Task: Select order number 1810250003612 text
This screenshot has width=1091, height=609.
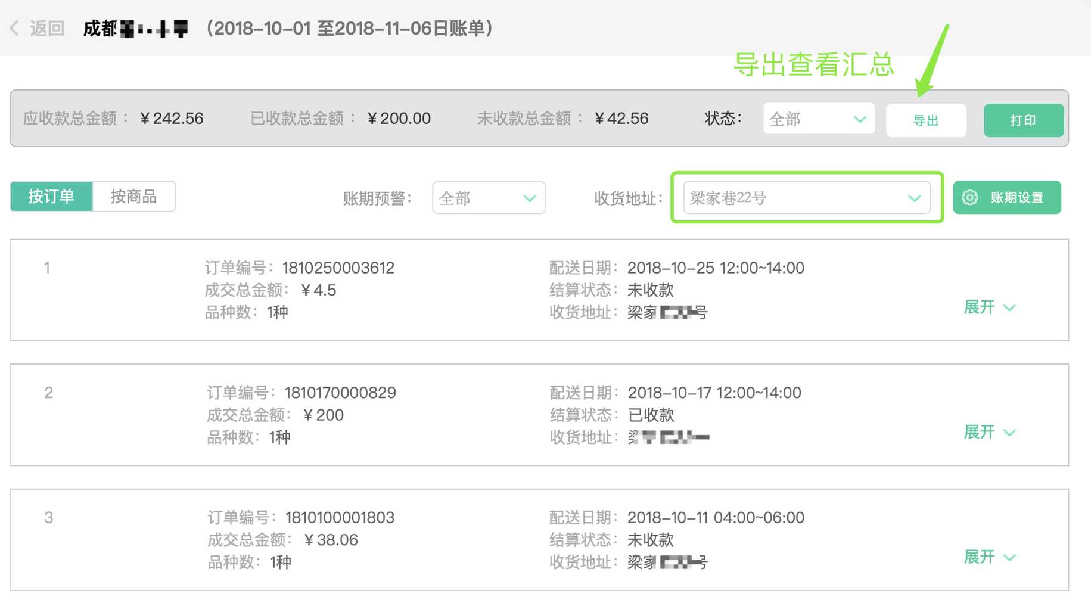Action: [x=338, y=268]
